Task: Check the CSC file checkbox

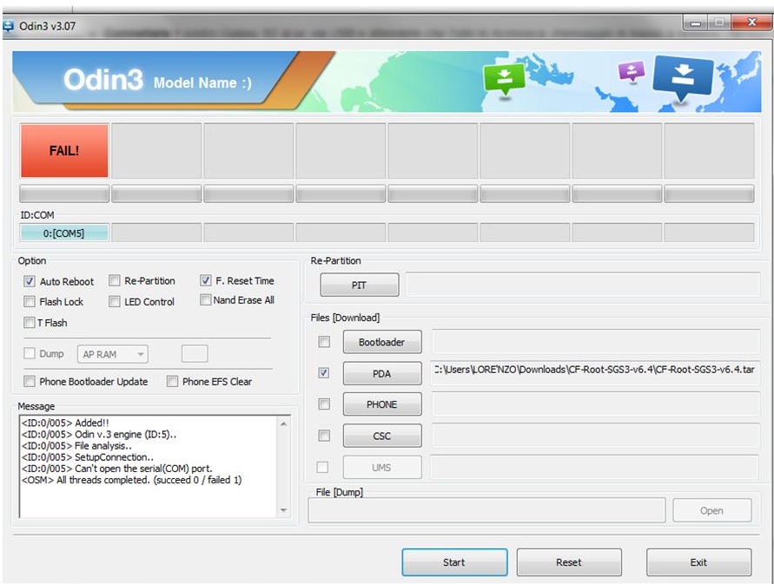Action: (x=324, y=436)
